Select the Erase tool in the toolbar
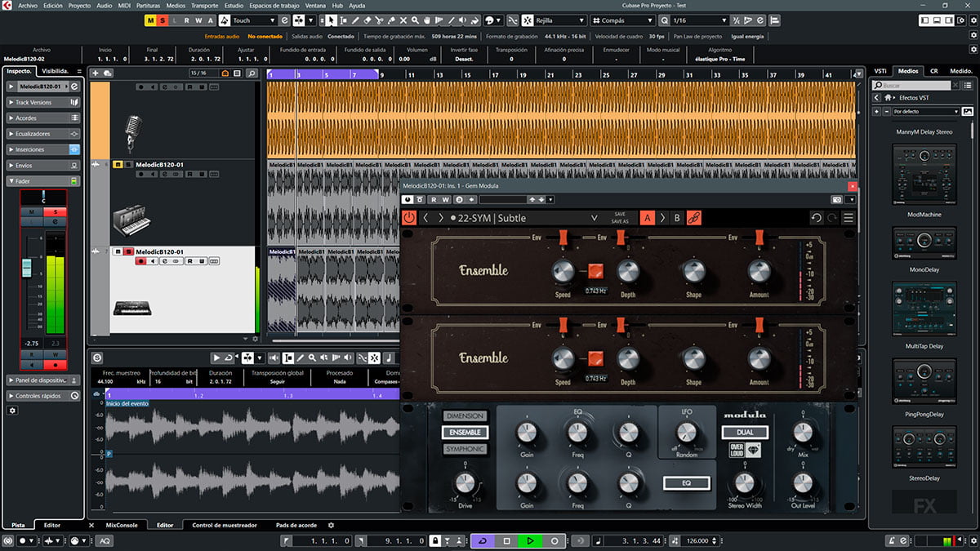Viewport: 980px width, 551px height. pos(368,20)
